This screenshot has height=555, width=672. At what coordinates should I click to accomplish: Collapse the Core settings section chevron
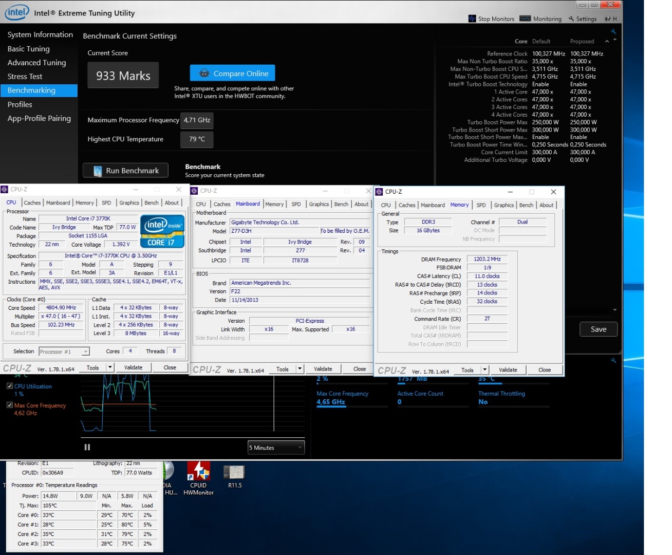607,42
